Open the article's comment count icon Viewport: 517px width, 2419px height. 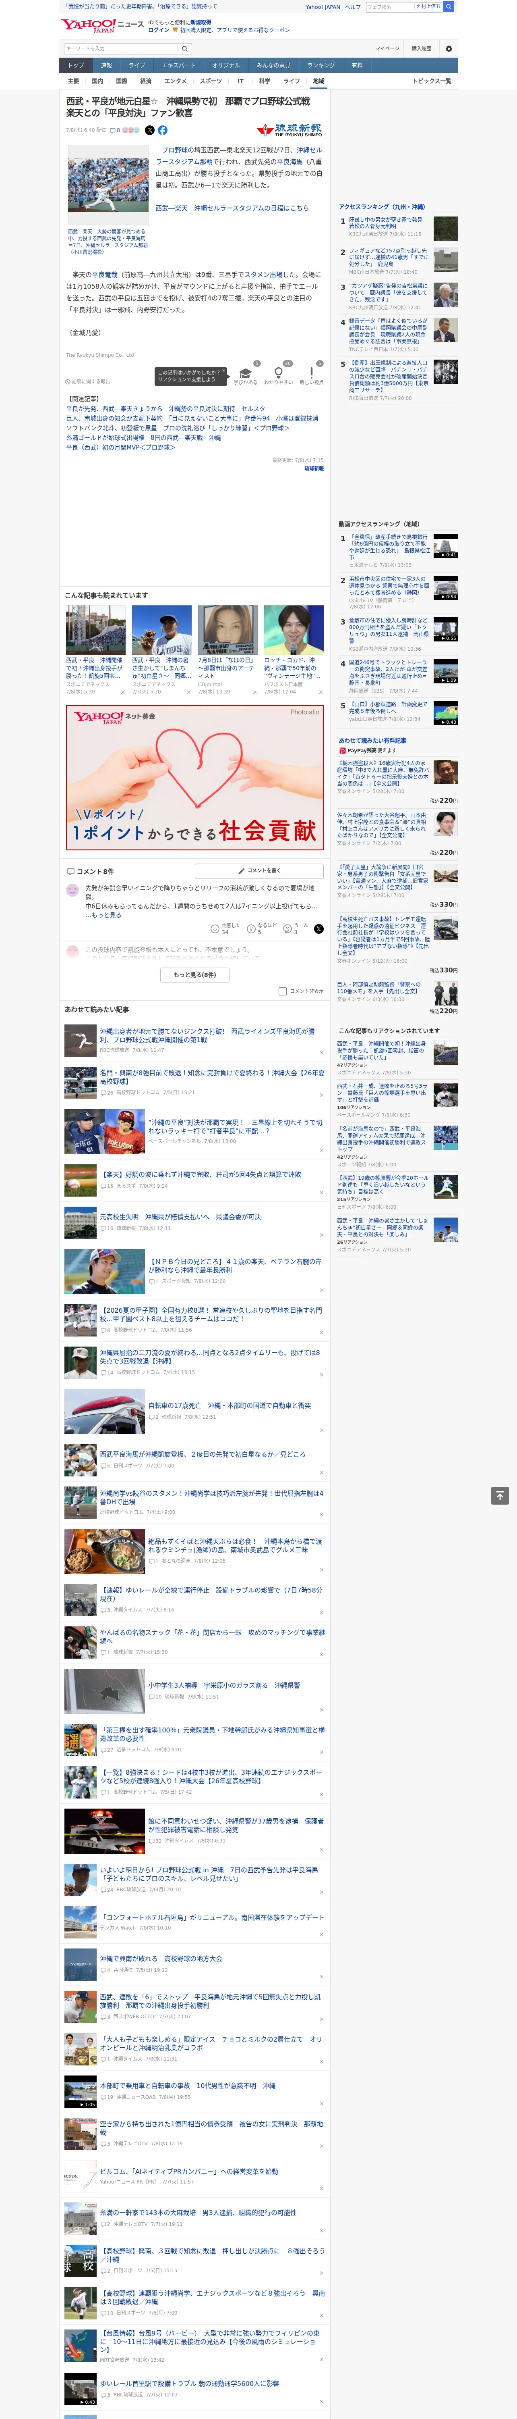click(114, 131)
